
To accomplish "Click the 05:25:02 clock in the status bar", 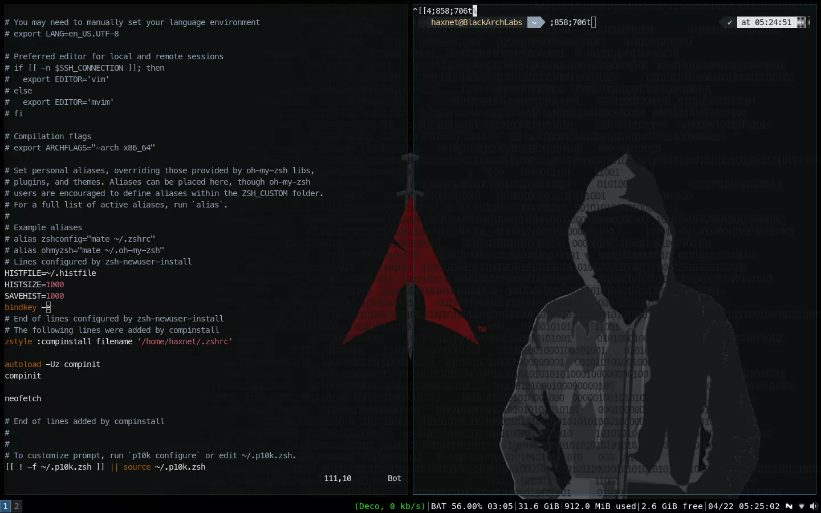I will click(x=761, y=506).
